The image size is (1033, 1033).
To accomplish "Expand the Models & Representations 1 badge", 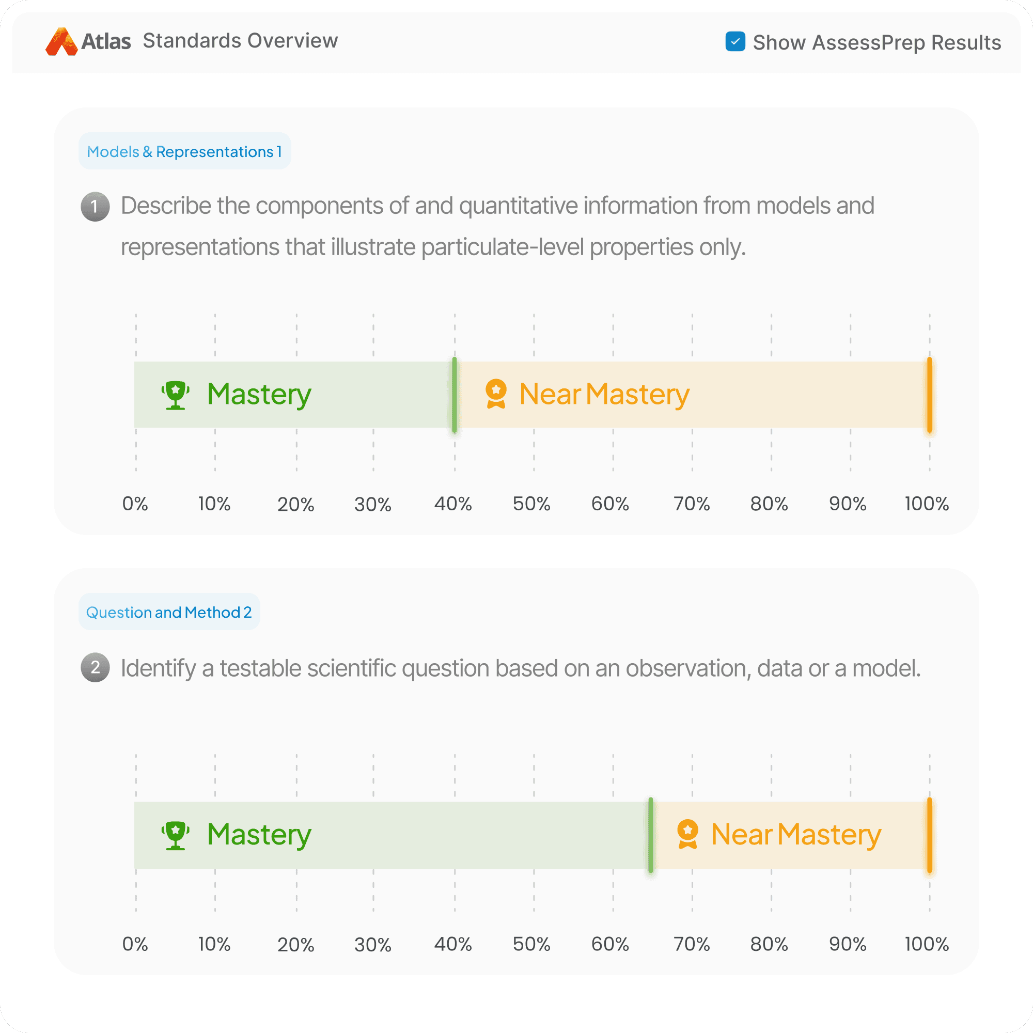I will [x=184, y=151].
